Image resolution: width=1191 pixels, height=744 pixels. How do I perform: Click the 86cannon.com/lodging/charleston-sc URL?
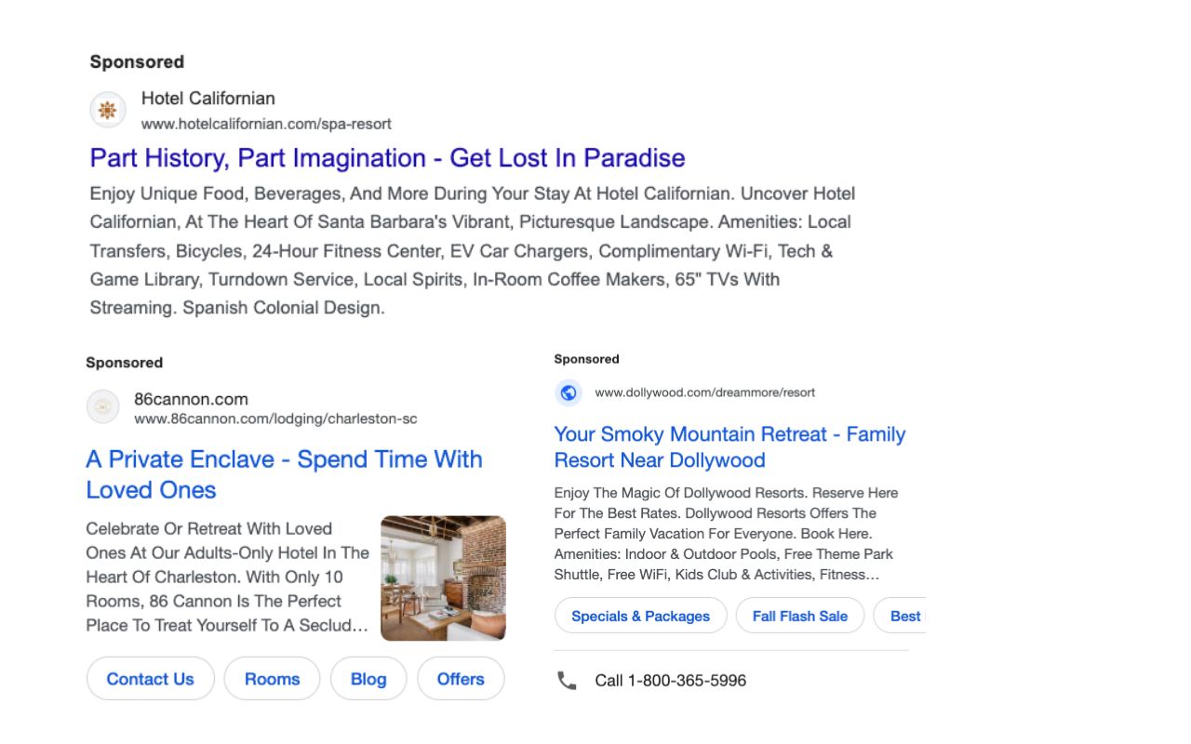(275, 419)
